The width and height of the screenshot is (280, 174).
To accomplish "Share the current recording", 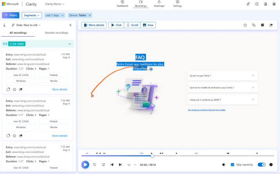I will click(x=271, y=25).
